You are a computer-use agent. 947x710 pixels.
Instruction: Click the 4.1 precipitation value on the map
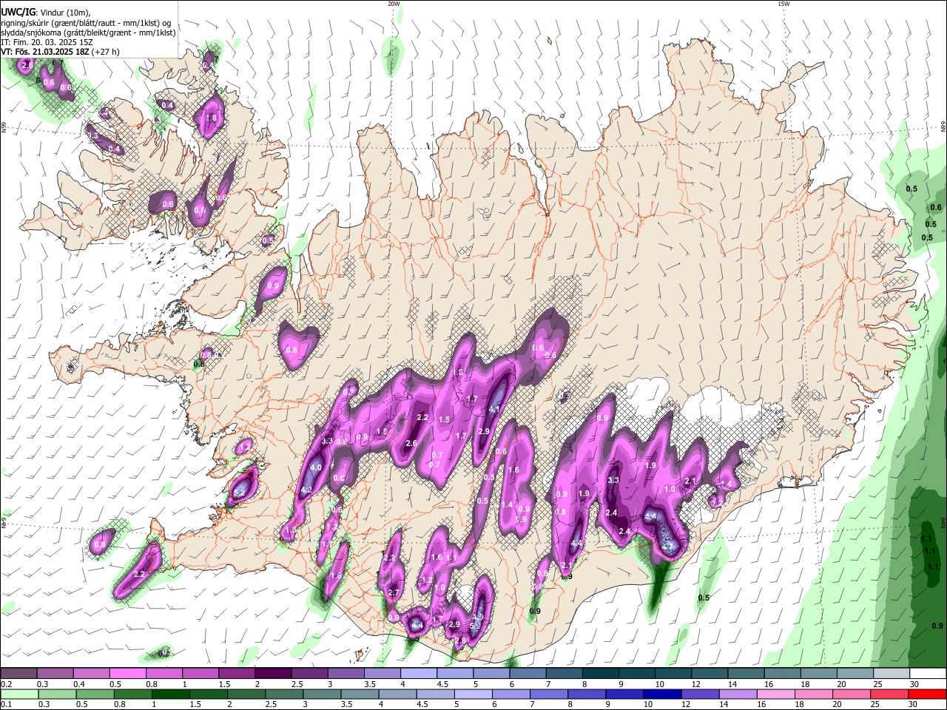(x=494, y=408)
